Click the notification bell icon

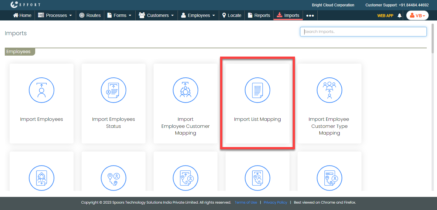399,15
